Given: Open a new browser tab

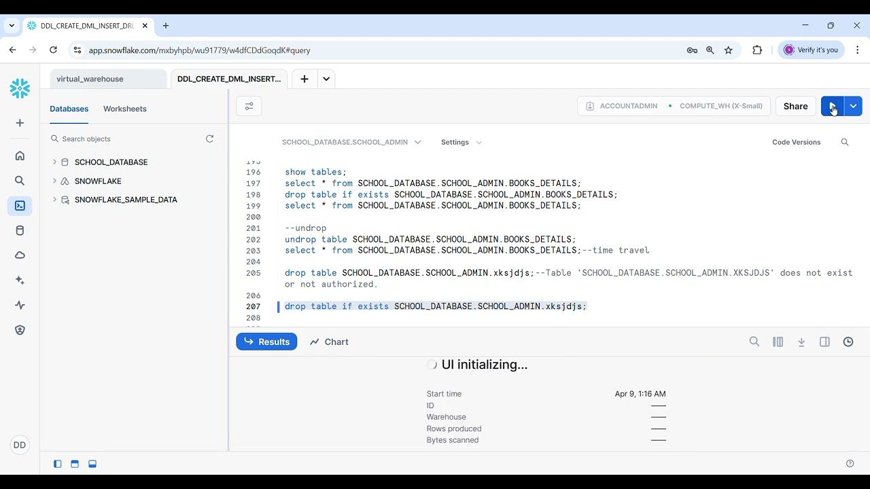Looking at the screenshot, I should click(166, 26).
